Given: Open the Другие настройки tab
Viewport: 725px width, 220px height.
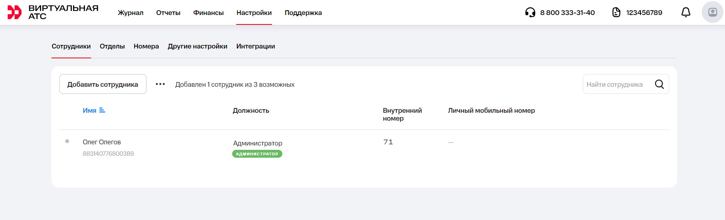Looking at the screenshot, I should pyautogui.click(x=197, y=46).
